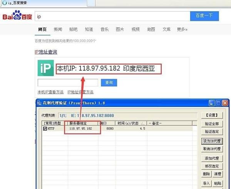Screen dimensions: 231x189
Task: Select the ip_百度搜索 browser tab
Action: click(44, 3)
